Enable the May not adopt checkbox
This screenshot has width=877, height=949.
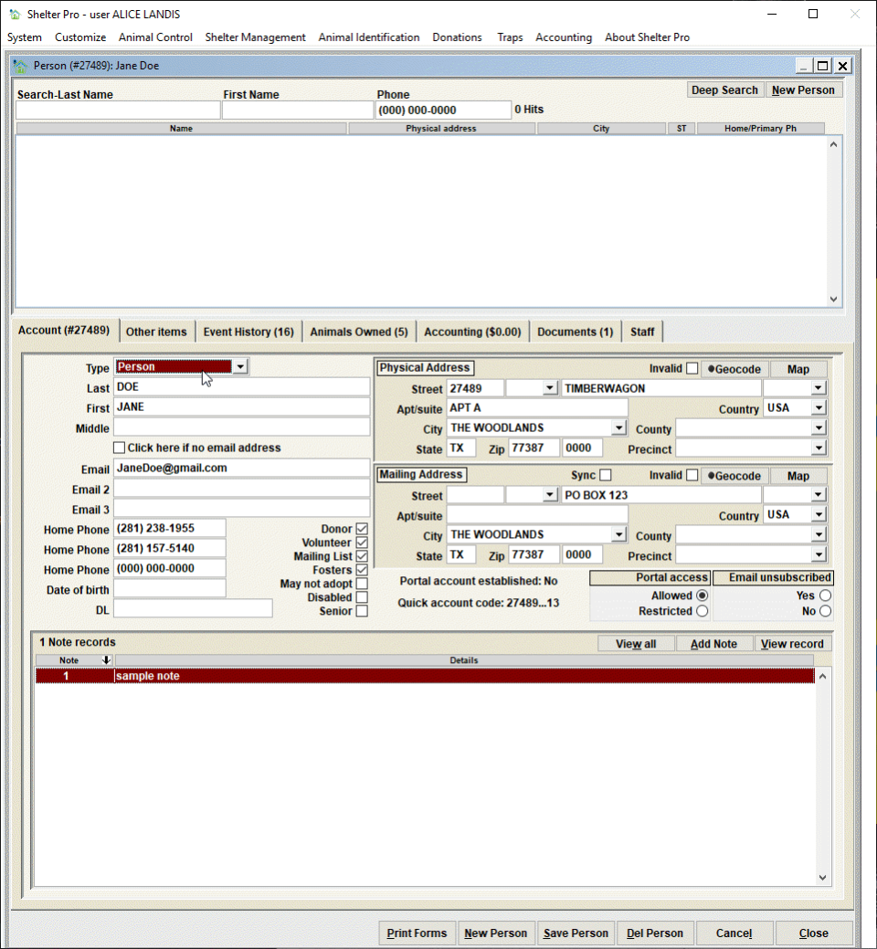[362, 584]
